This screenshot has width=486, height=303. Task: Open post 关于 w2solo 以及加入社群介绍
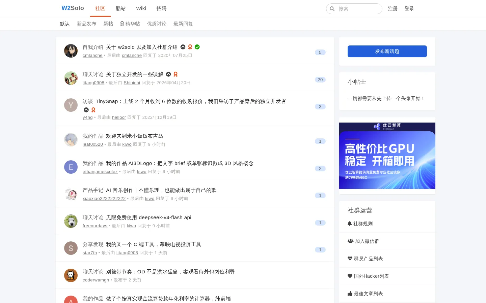click(x=142, y=47)
